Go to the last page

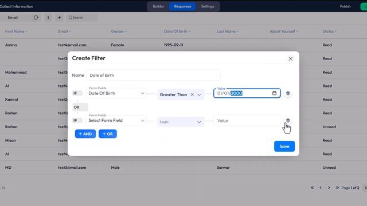pyautogui.click(x=337, y=188)
